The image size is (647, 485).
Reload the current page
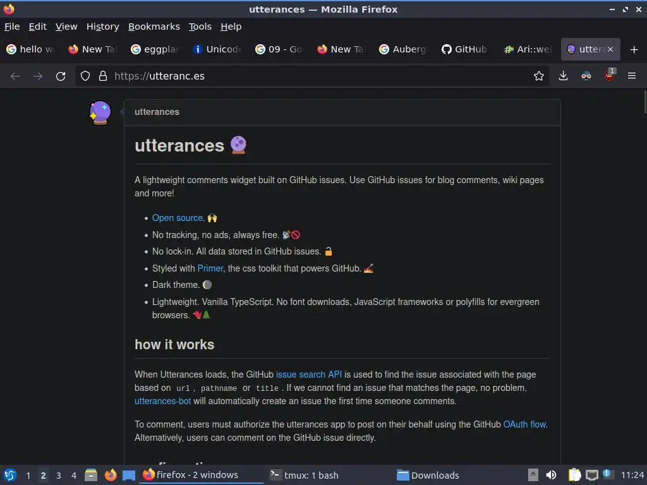tap(61, 76)
